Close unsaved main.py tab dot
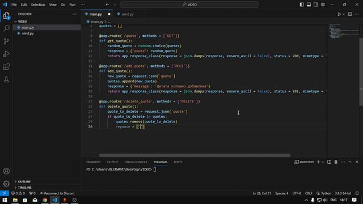This screenshot has width=363, height=204. pos(109,14)
